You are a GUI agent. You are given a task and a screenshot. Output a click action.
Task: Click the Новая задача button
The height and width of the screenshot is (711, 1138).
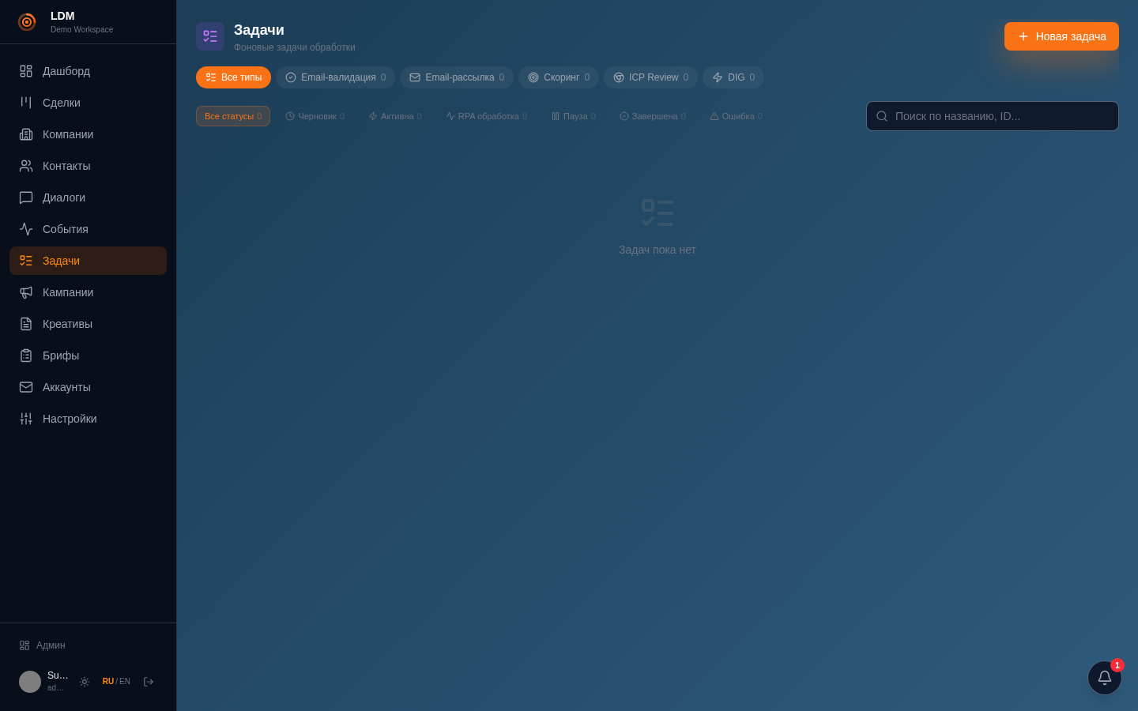click(1061, 36)
